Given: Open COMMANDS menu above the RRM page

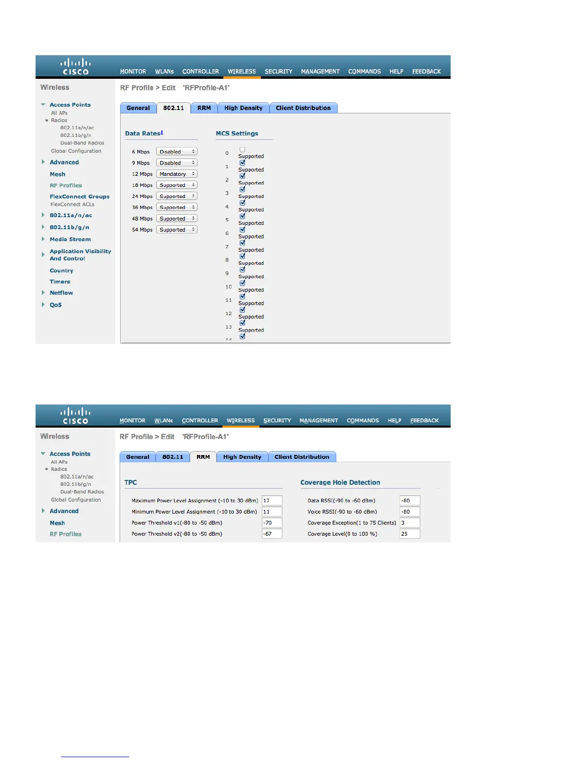Looking at the screenshot, I should point(363,420).
